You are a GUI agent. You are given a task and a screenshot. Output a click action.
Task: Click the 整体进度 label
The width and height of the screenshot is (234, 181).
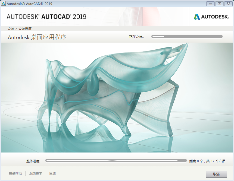tap(34, 161)
